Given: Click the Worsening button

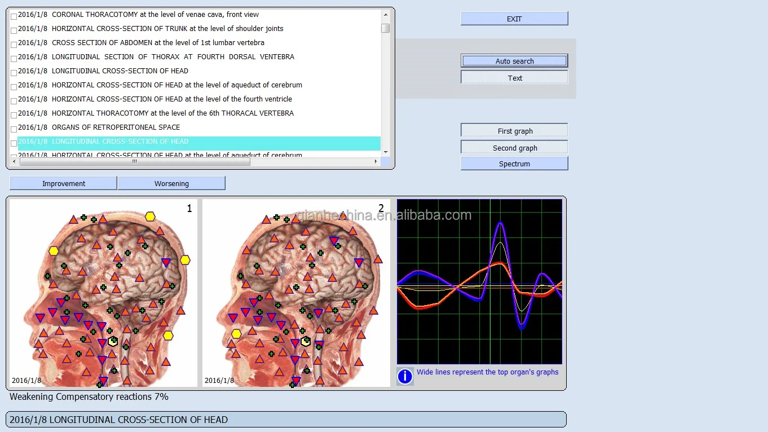Looking at the screenshot, I should point(171,183).
